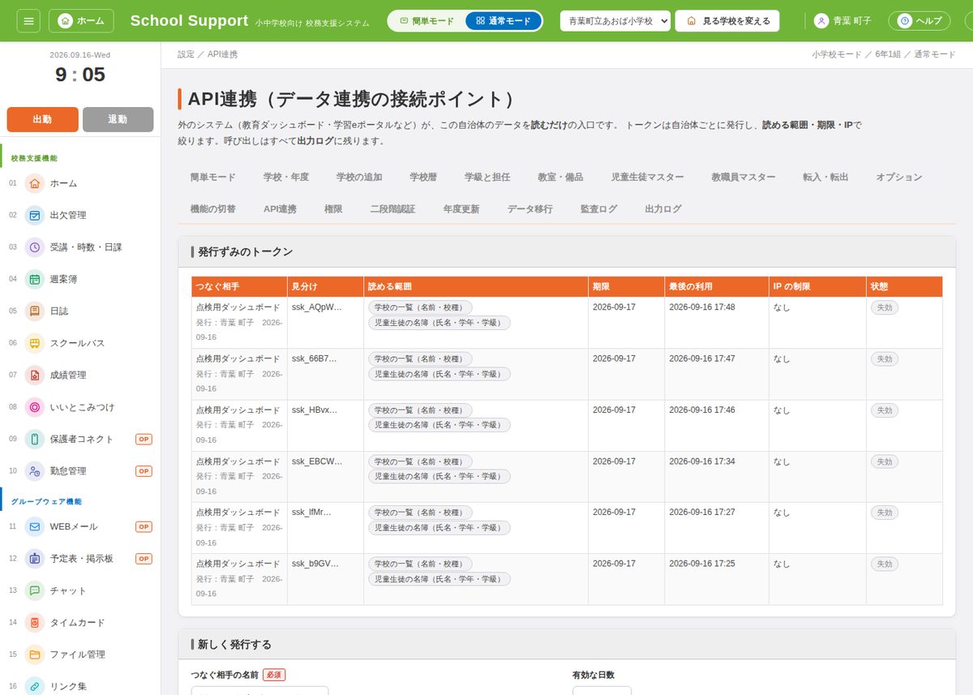Open 成績管理 sidebar icon
Image resolution: width=973 pixels, height=695 pixels.
(35, 375)
